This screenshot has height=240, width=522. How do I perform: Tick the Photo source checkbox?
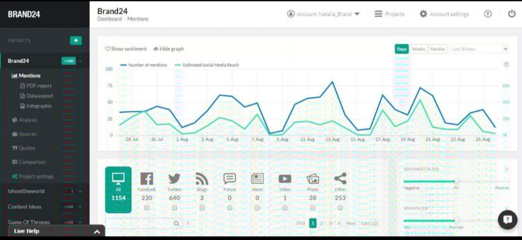[312, 208]
